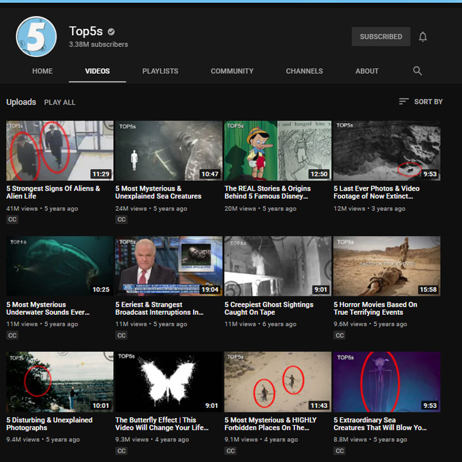Go to the HOME tab
The width and height of the screenshot is (462, 462).
pyautogui.click(x=42, y=71)
